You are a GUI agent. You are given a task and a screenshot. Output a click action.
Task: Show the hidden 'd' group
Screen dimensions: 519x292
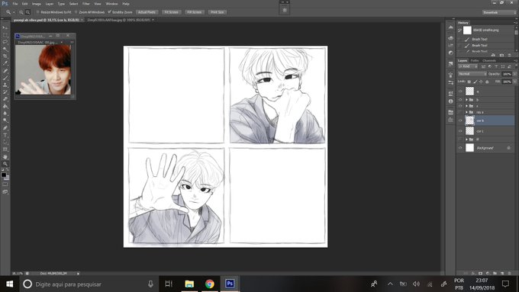(x=460, y=140)
